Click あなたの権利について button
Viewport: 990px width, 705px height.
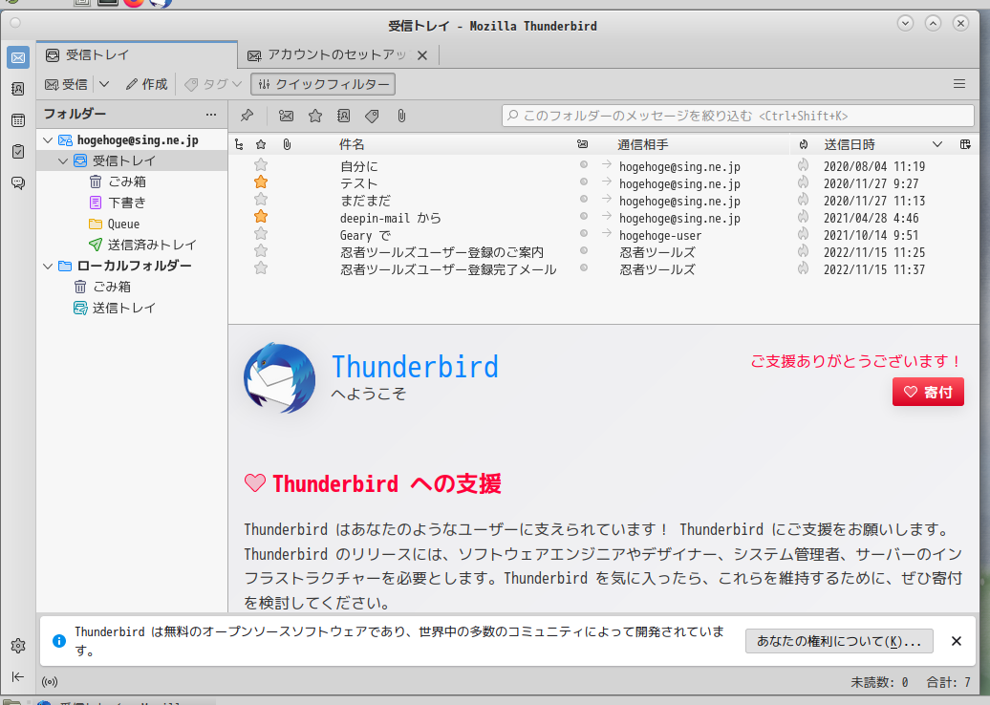pos(839,641)
